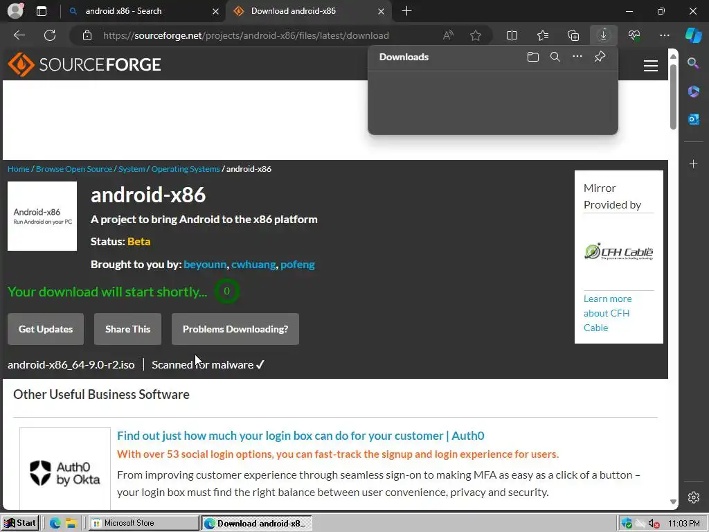This screenshot has width=709, height=532.
Task: Switch to Microsoft Store taskbar window
Action: click(143, 523)
